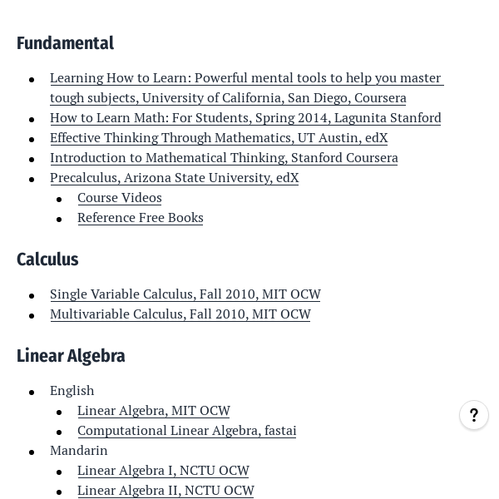
Task: Click the Calculus section heading
Action: 47,259
